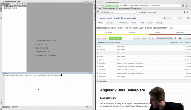Click the GitHub notifications bell

click(x=184, y=12)
